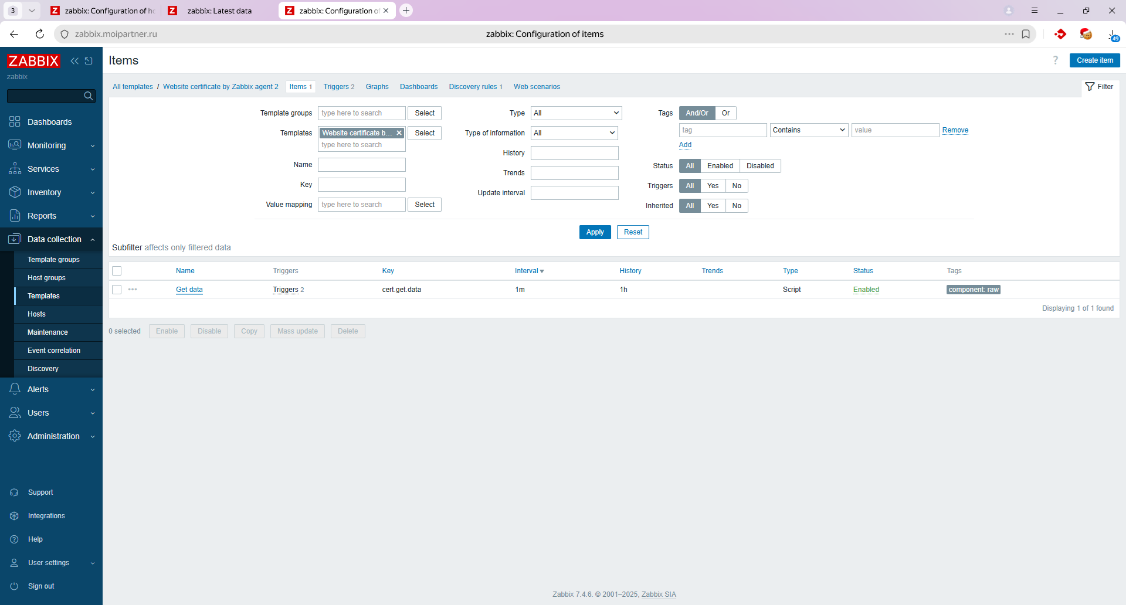Viewport: 1126px width, 605px height.
Task: Open the Dashboards sidebar icon
Action: 15,122
